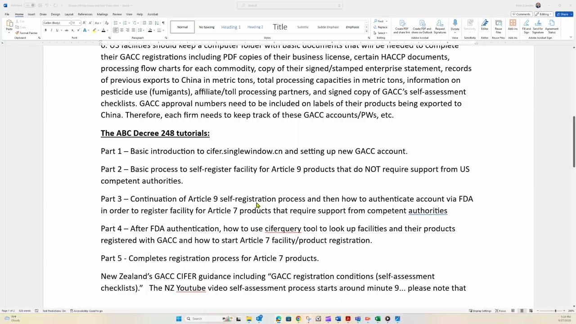Image resolution: width=576 pixels, height=324 pixels.
Task: Toggle Show/Hide paragraph marks
Action: coord(163,23)
